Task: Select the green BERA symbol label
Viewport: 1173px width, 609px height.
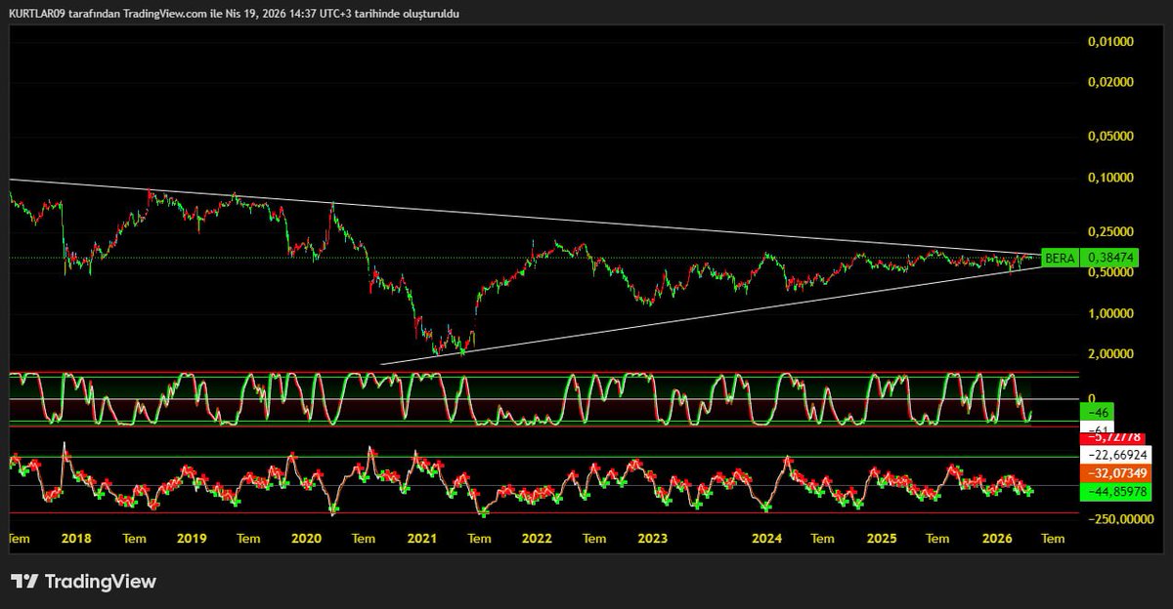Action: (x=1059, y=259)
